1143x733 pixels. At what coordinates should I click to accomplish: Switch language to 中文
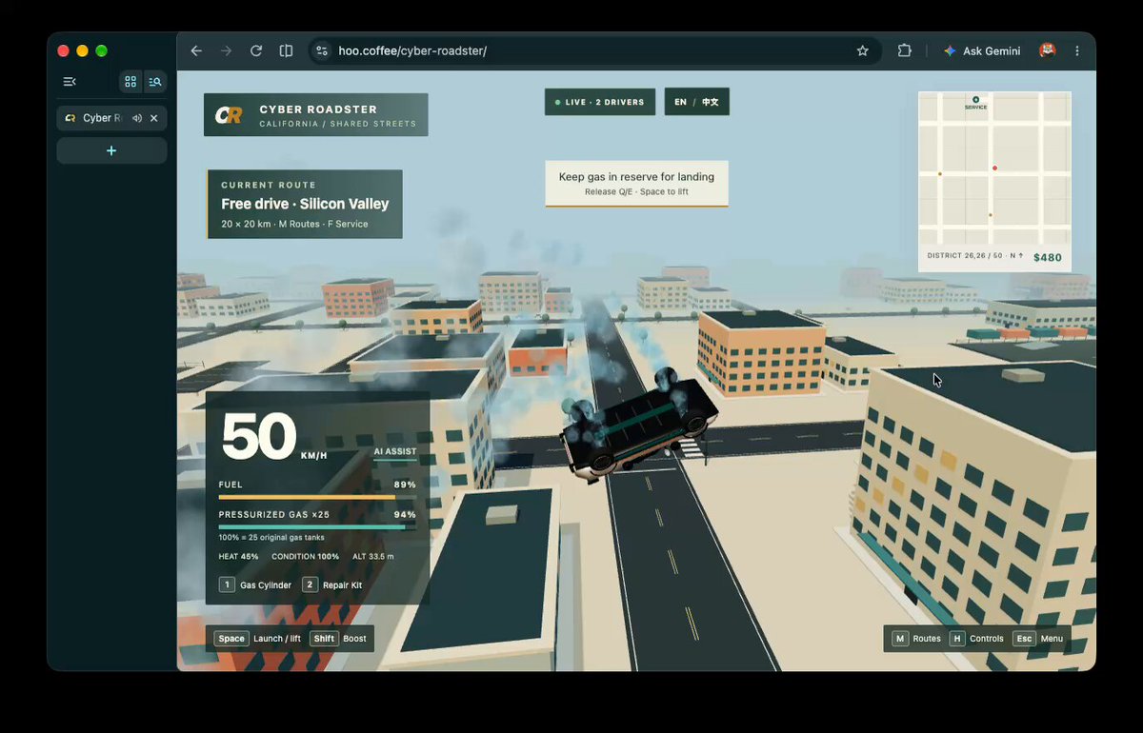pos(711,102)
